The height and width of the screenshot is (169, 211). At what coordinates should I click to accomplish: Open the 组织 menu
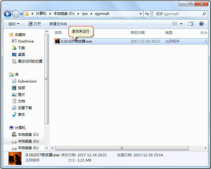coord(14,24)
